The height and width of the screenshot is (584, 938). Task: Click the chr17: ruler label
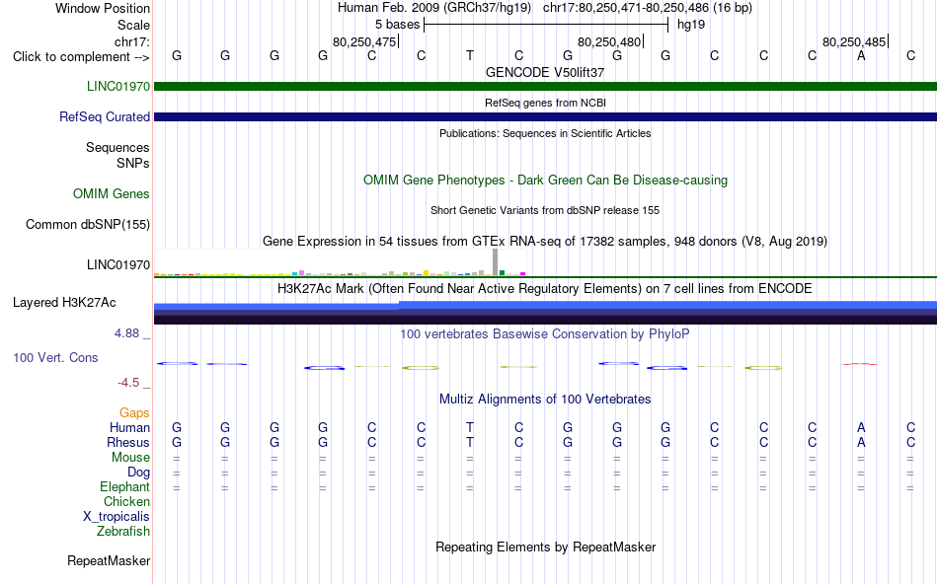pyautogui.click(x=132, y=41)
